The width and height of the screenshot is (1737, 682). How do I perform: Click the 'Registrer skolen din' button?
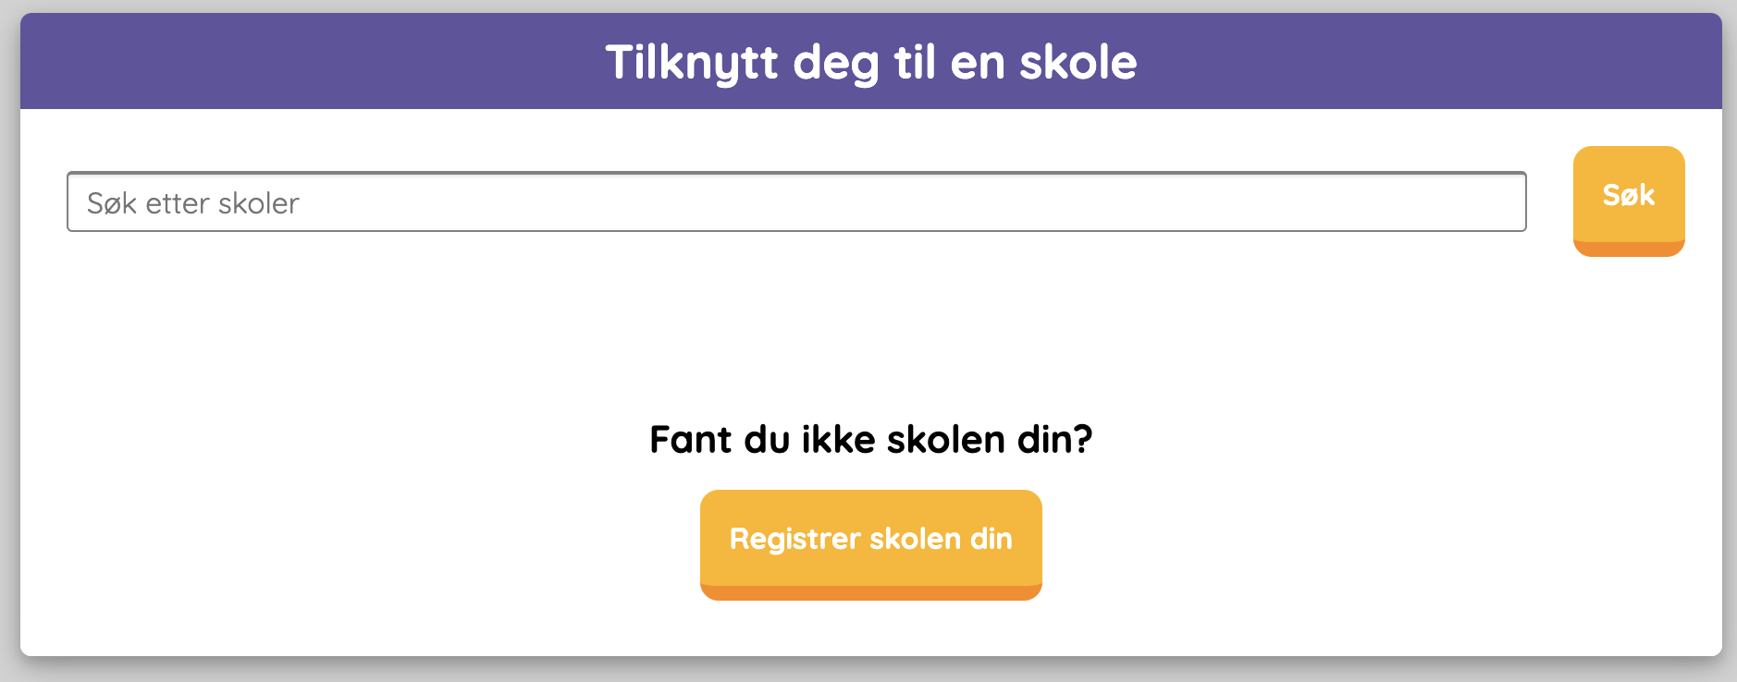pos(870,541)
